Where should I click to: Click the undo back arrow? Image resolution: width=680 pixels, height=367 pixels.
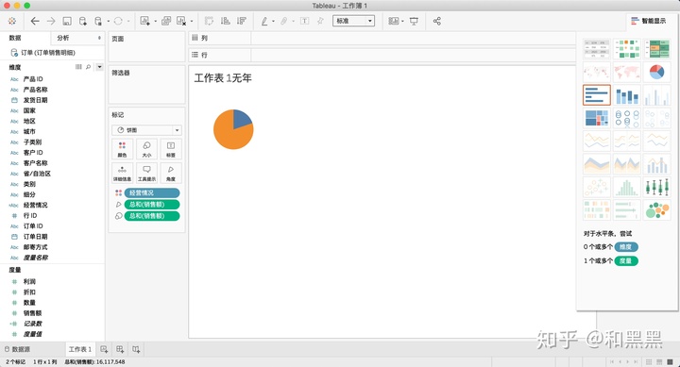[35, 21]
